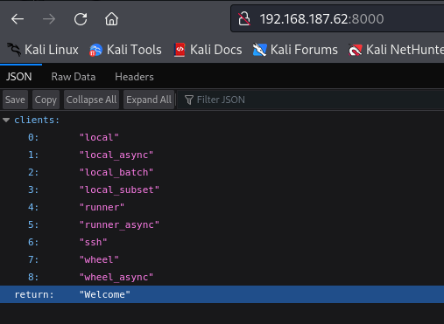444x324 pixels.
Task: Reload the page
Action: [x=81, y=19]
